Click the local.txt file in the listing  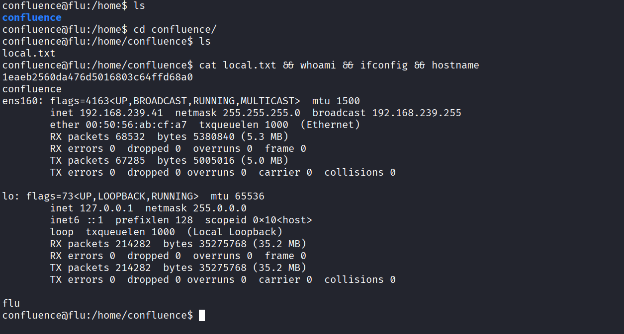29,53
